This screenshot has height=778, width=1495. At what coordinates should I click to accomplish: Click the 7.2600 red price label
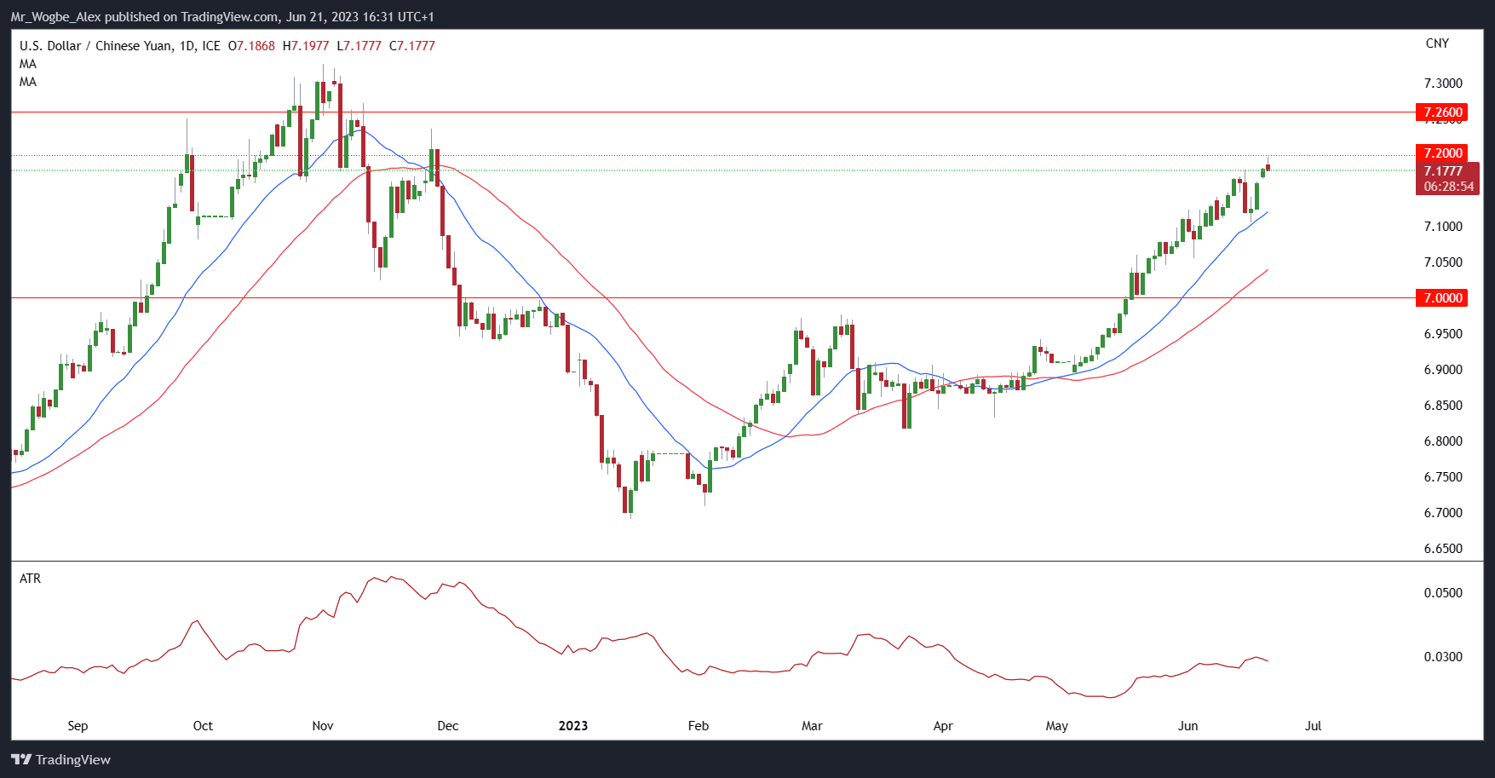tap(1440, 112)
